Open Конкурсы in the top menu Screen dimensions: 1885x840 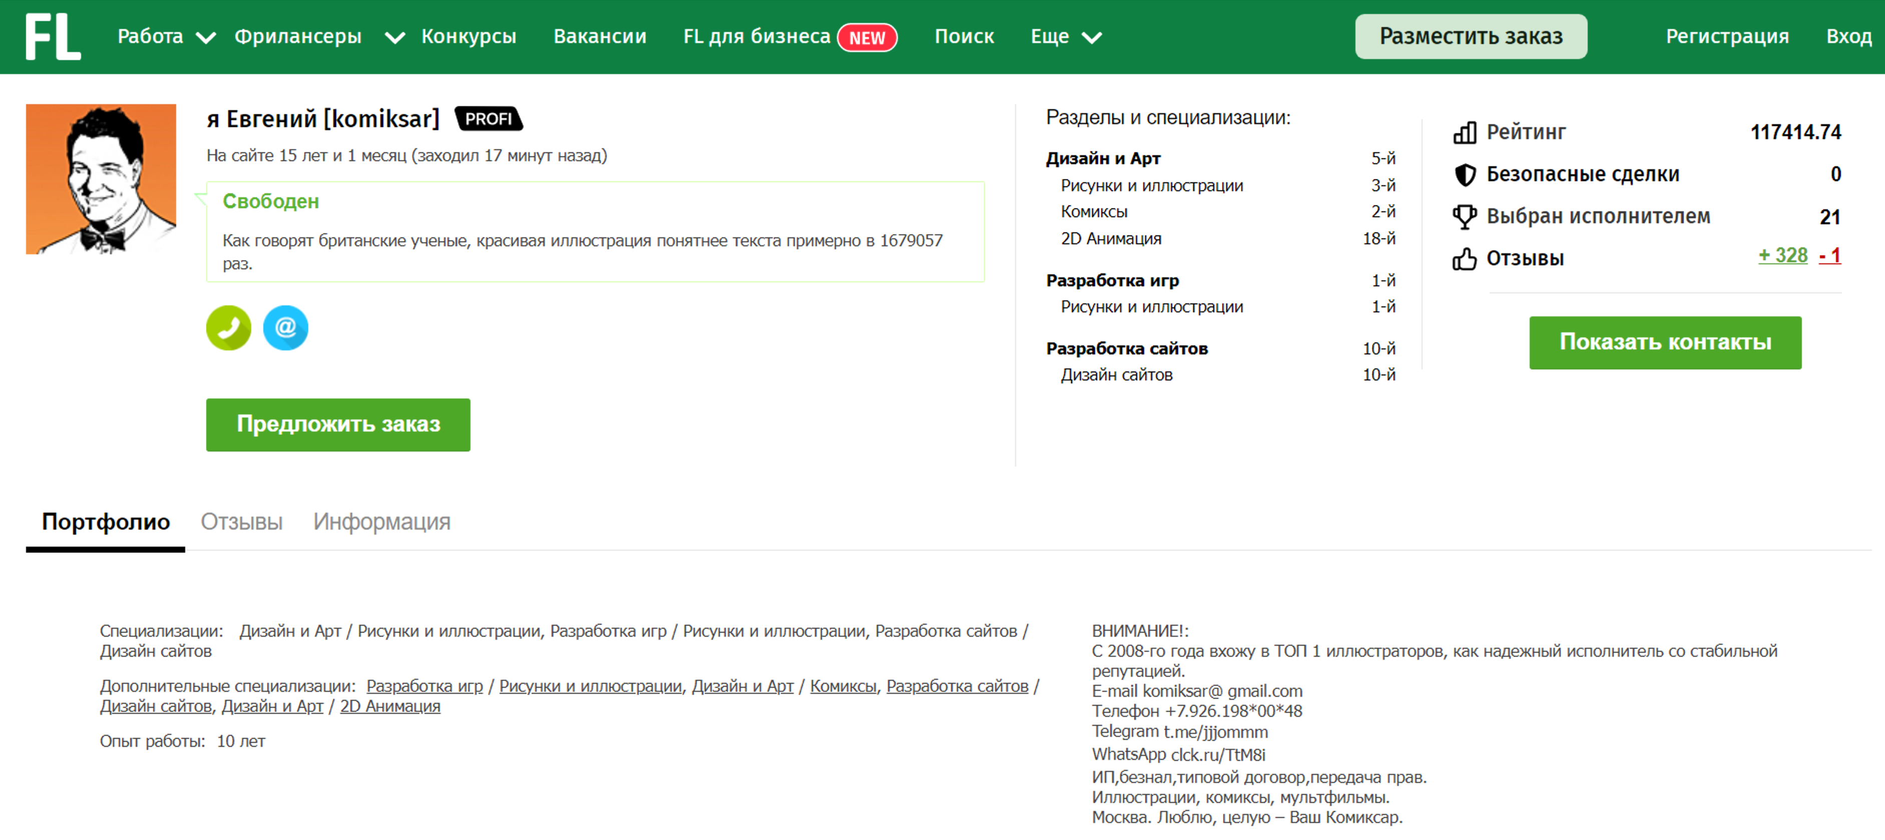468,37
